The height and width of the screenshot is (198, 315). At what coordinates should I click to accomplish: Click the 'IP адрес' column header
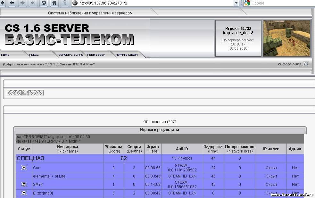point(271,149)
